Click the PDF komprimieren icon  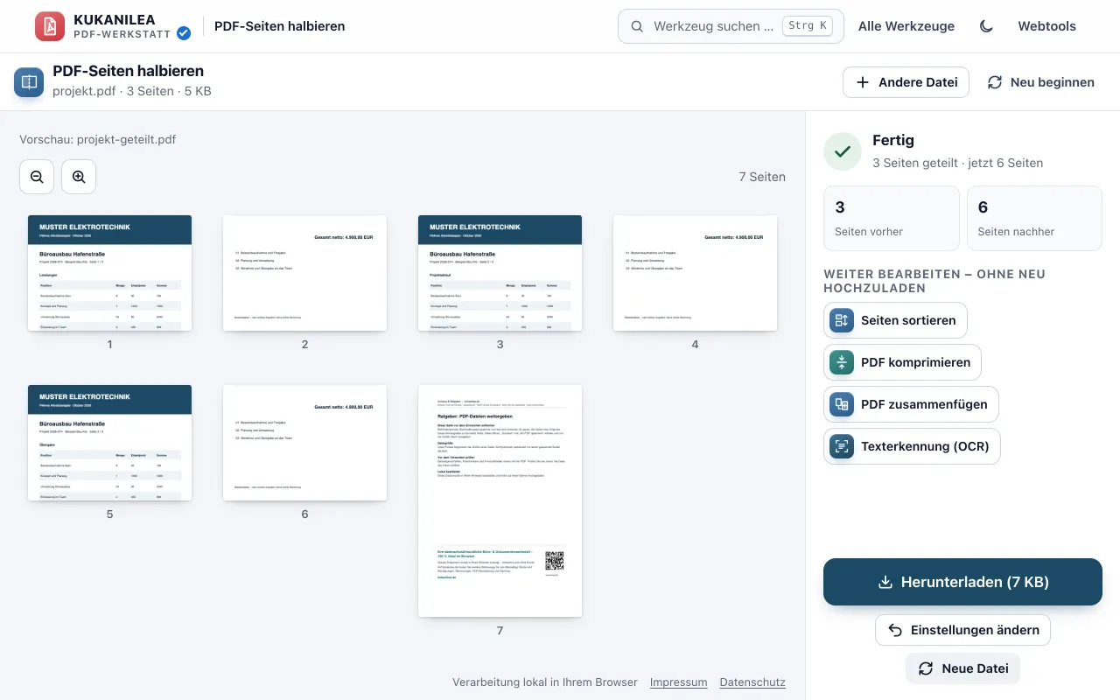pos(842,362)
